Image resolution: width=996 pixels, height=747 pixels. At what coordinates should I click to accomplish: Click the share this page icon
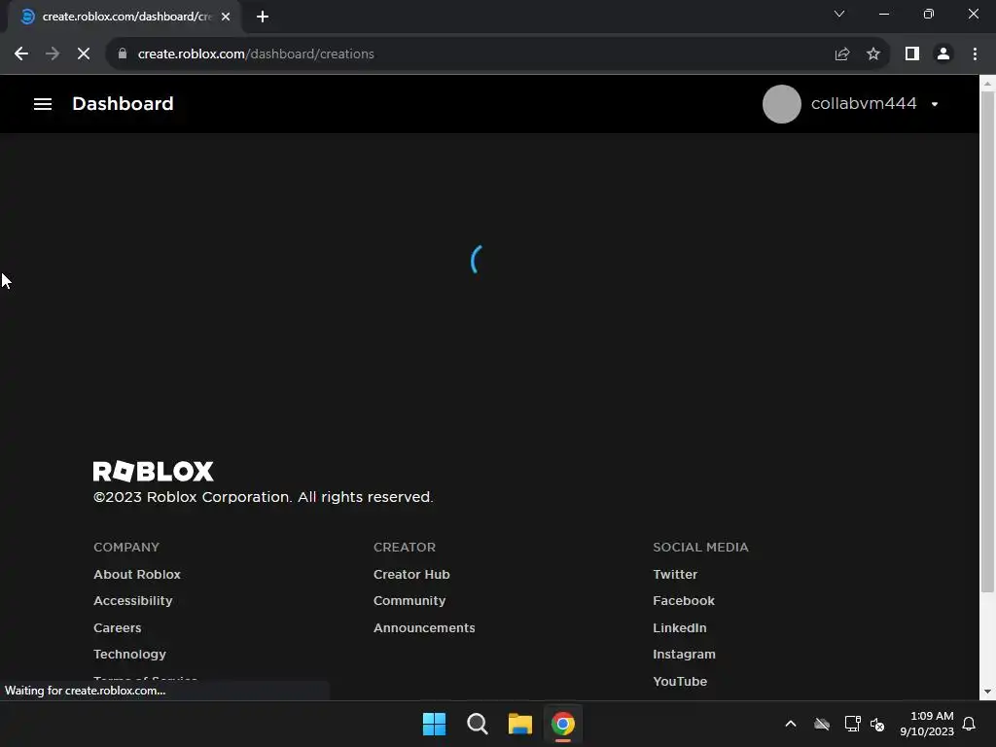(x=842, y=54)
